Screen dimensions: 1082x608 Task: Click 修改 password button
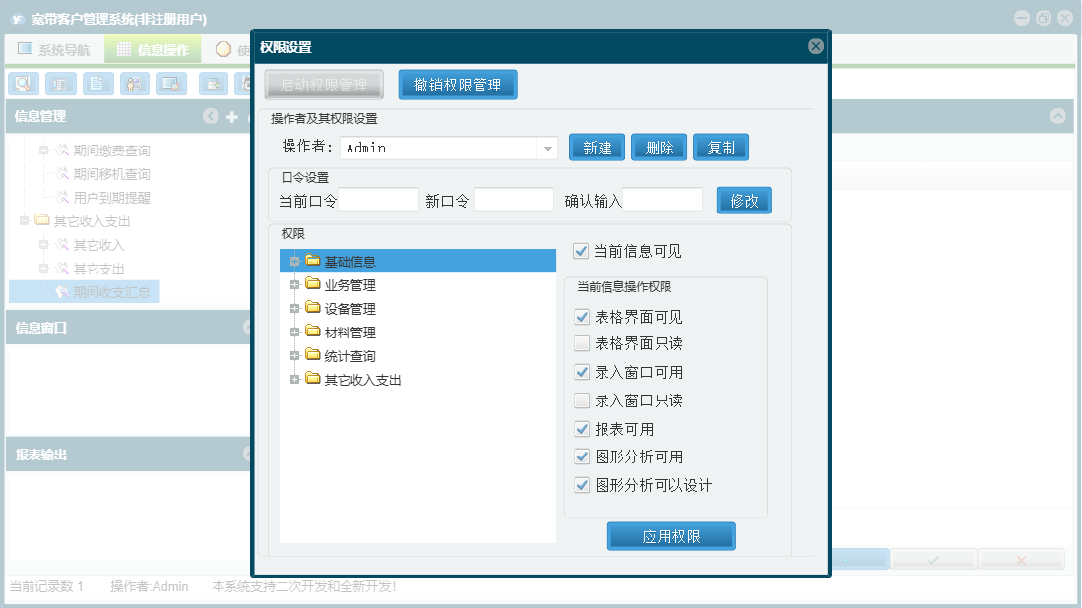(x=744, y=201)
